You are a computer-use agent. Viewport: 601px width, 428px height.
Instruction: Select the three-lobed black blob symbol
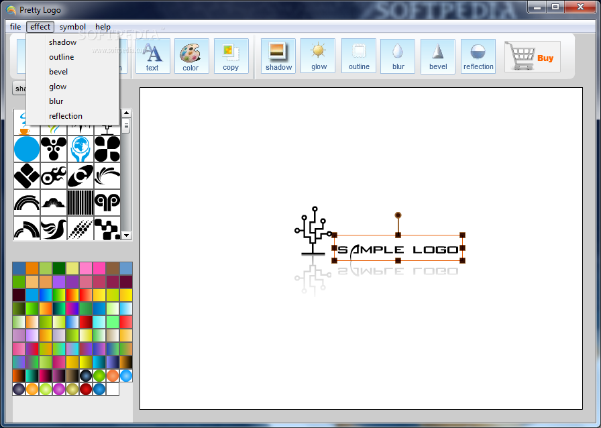click(x=54, y=149)
